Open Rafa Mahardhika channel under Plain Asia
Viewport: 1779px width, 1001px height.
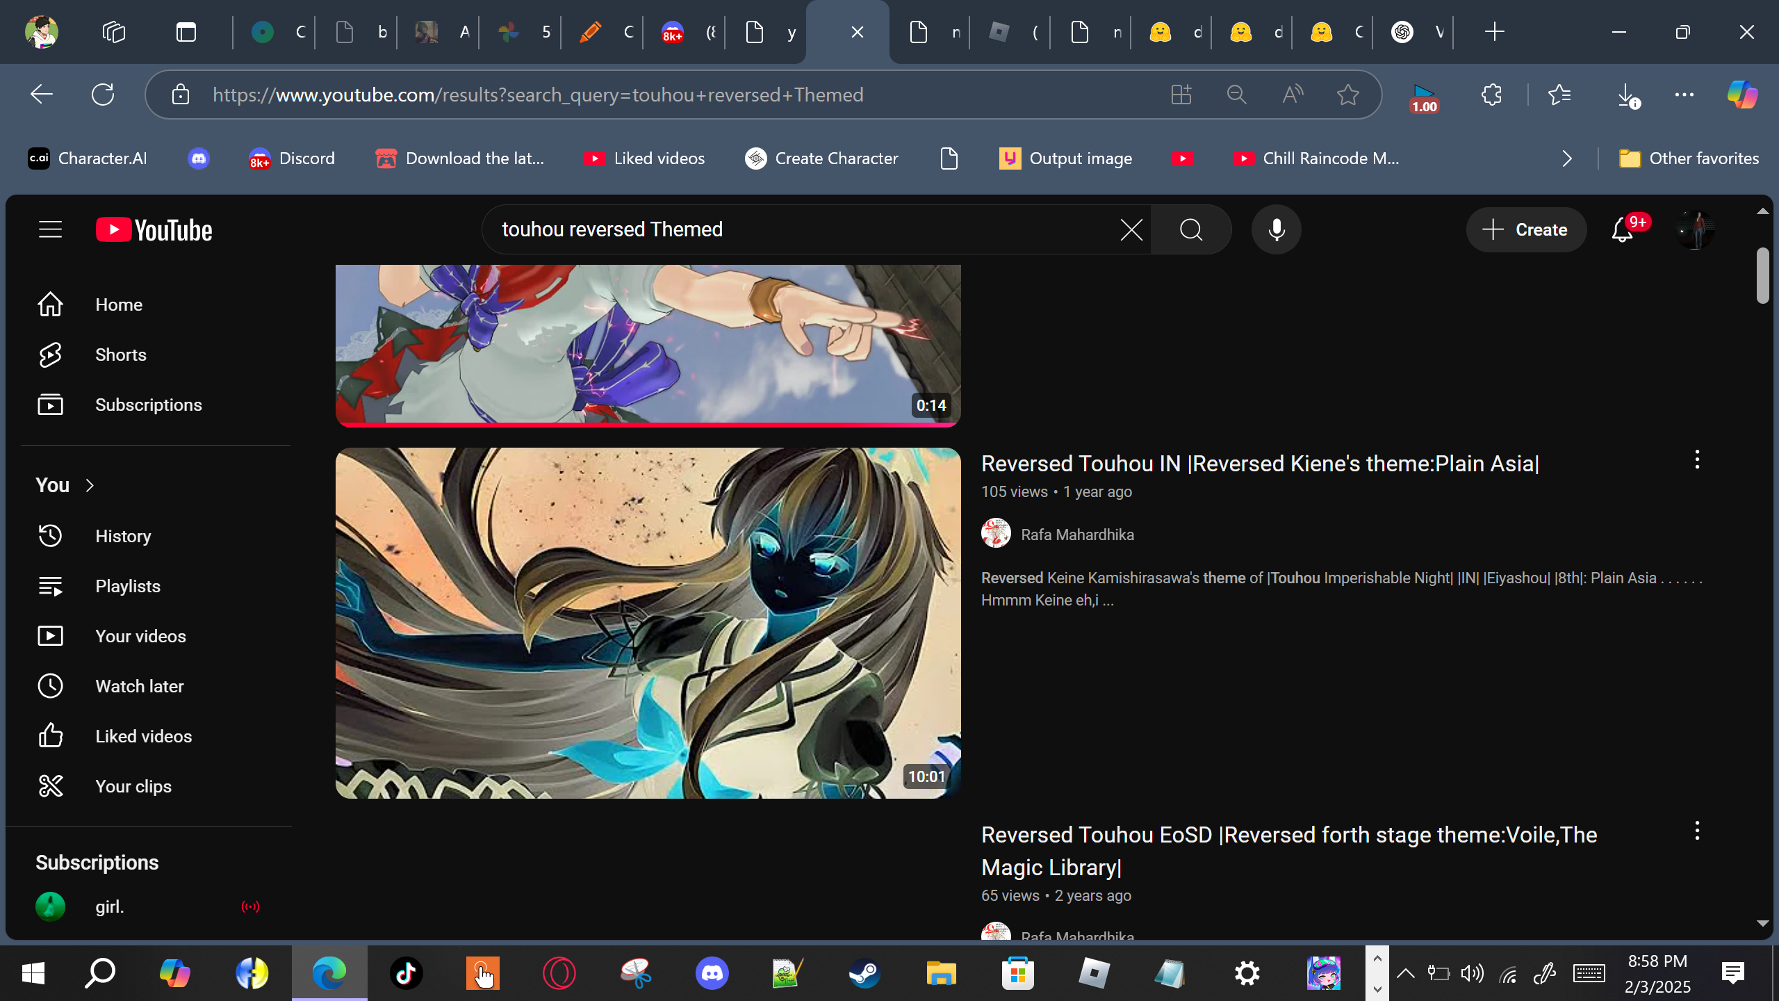[1077, 535]
